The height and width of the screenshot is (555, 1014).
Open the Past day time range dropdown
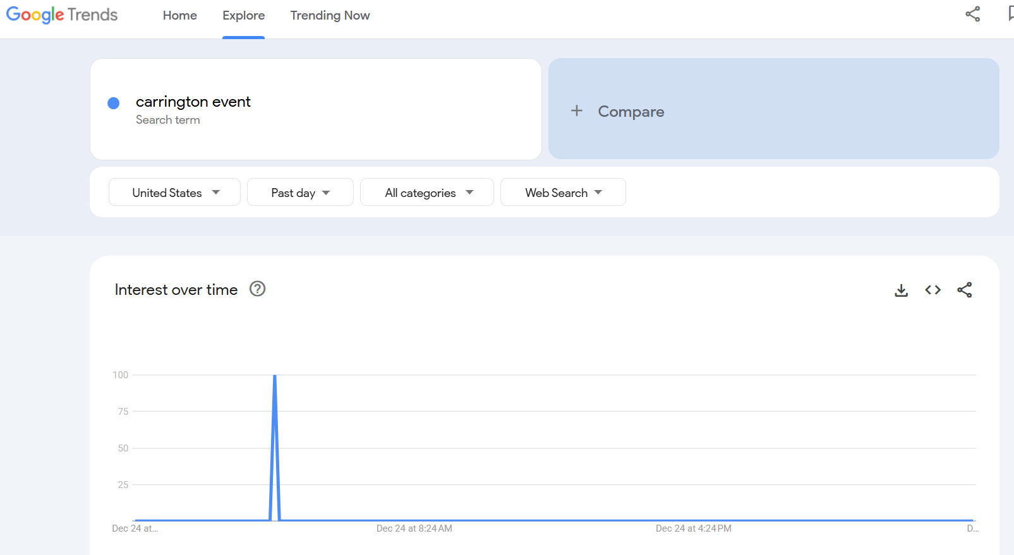[x=300, y=192]
